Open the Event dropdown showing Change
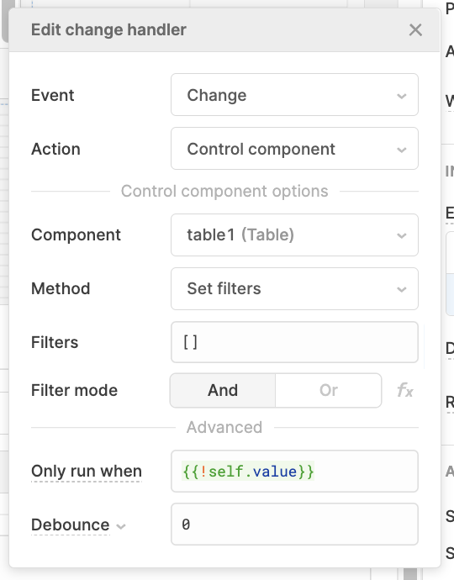The image size is (454, 580). click(294, 95)
